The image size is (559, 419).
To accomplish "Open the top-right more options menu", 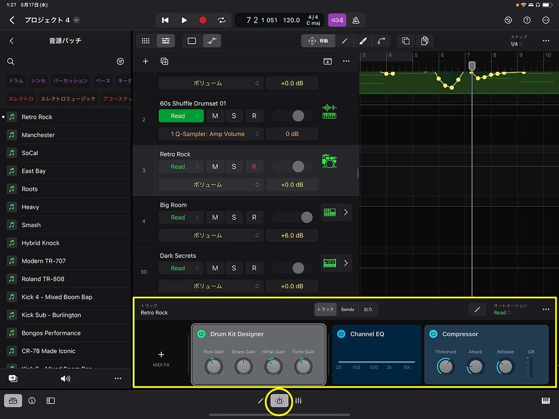I will [546, 20].
